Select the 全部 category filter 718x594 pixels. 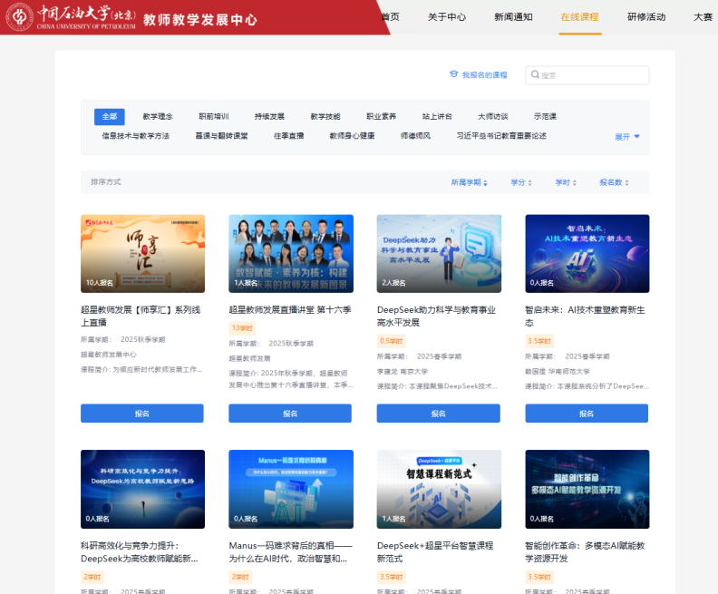[x=109, y=116]
